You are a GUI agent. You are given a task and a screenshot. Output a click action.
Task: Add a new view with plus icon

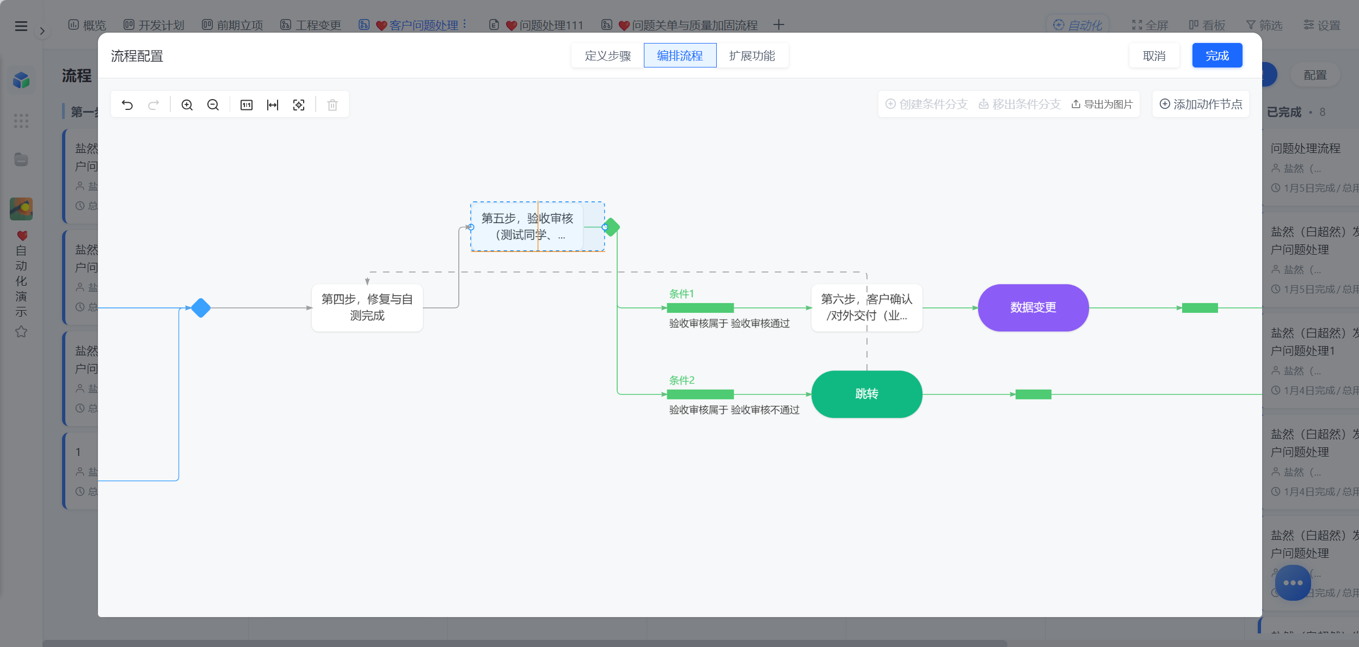point(779,25)
